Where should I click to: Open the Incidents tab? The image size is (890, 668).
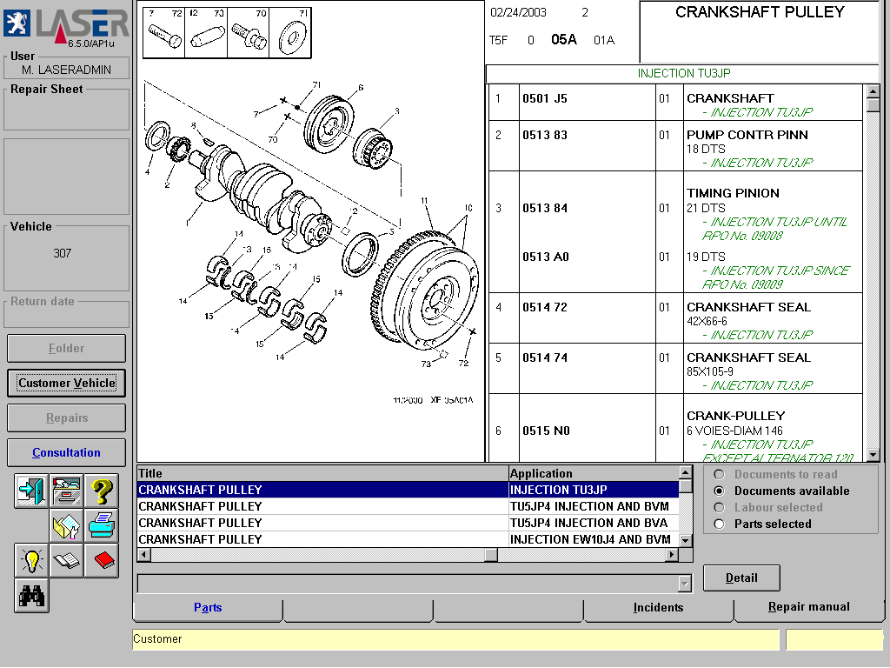(x=659, y=608)
